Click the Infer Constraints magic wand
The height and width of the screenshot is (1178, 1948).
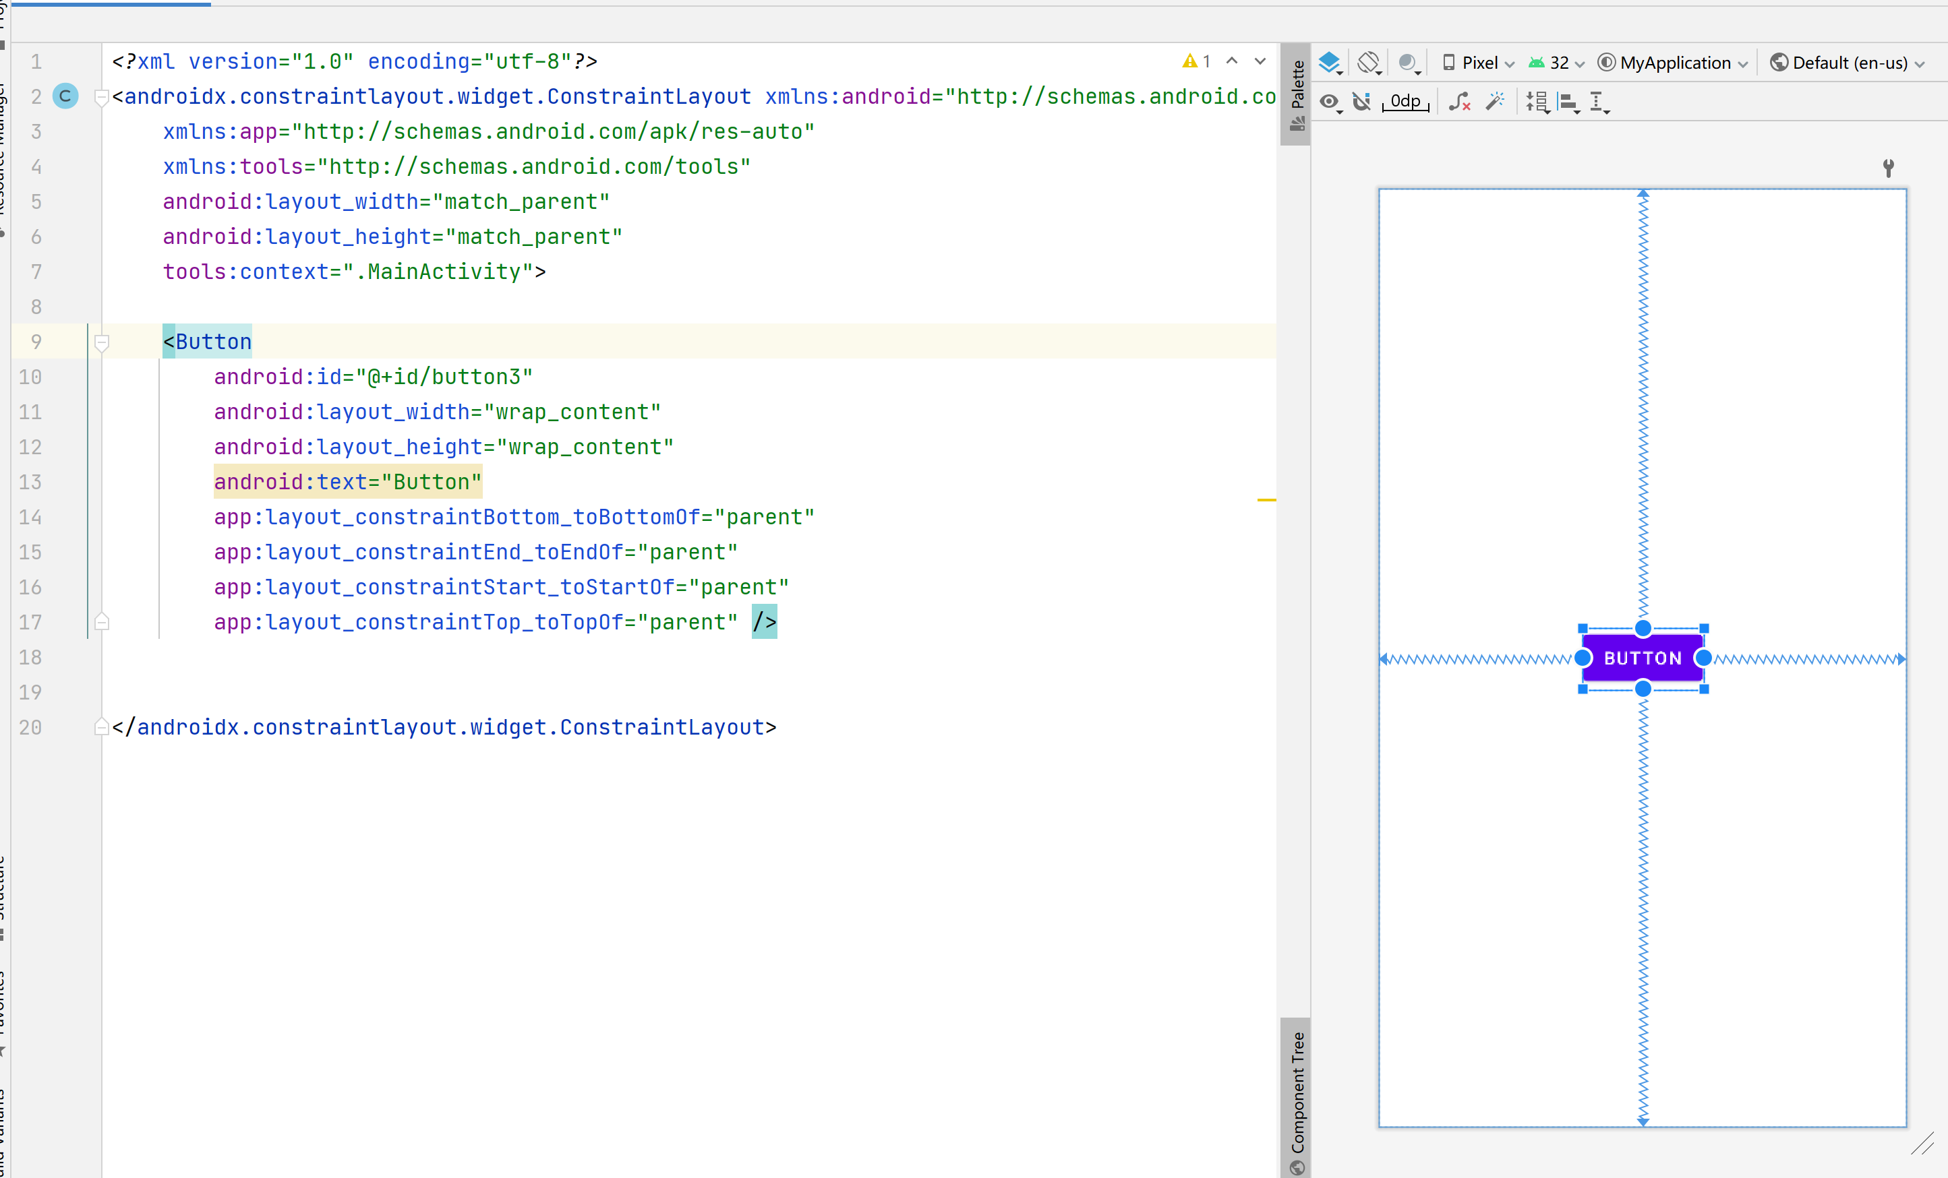[1495, 102]
